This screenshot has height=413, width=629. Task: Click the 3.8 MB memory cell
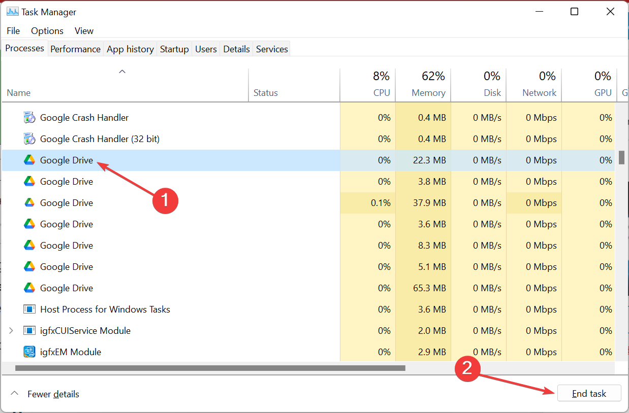tap(423, 182)
